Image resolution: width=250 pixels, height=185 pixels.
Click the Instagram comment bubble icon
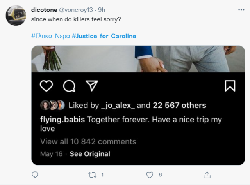(69, 86)
